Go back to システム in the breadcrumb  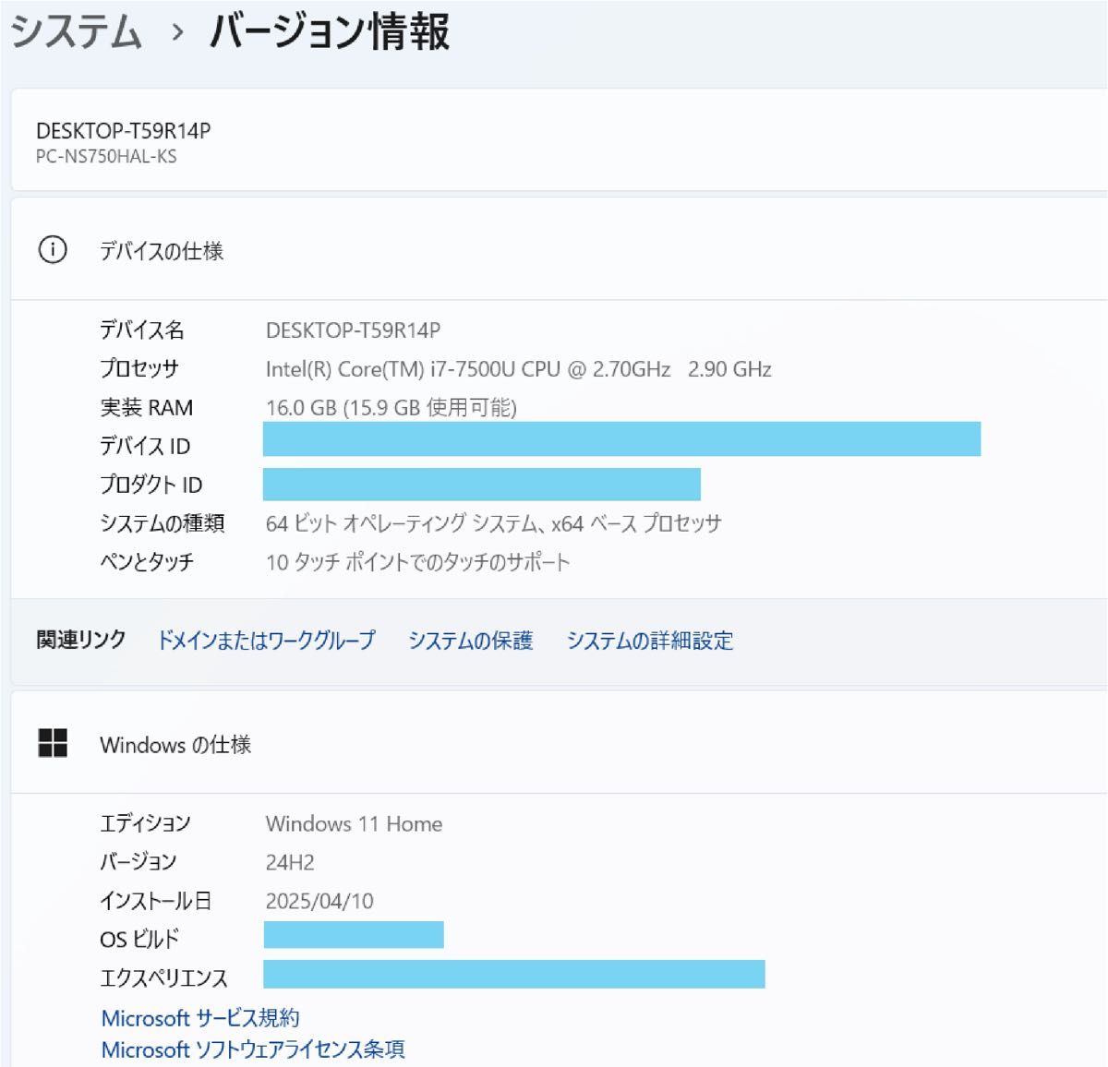(76, 32)
